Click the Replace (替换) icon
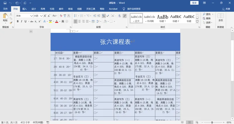This screenshot has width=234, height=124. tap(207, 18)
